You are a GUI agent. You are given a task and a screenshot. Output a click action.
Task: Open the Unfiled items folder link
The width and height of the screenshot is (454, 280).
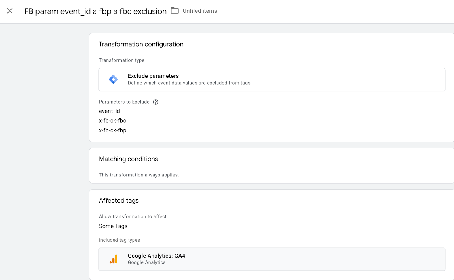coord(200,11)
